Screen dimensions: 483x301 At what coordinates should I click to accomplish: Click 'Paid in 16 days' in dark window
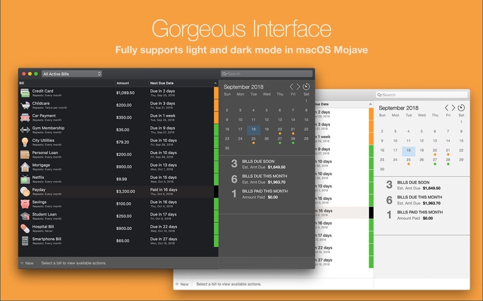pyautogui.click(x=164, y=190)
